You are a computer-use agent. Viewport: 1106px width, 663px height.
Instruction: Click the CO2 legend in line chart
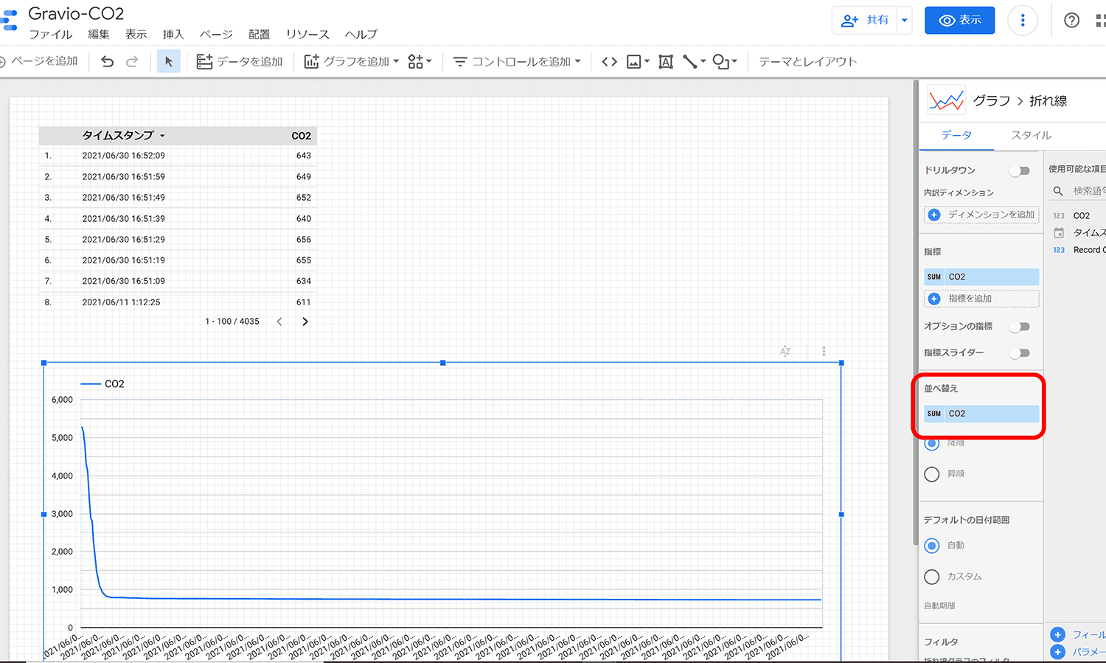point(102,384)
